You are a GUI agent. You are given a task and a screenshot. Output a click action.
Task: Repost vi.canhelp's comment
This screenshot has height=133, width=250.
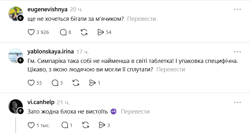86,125
